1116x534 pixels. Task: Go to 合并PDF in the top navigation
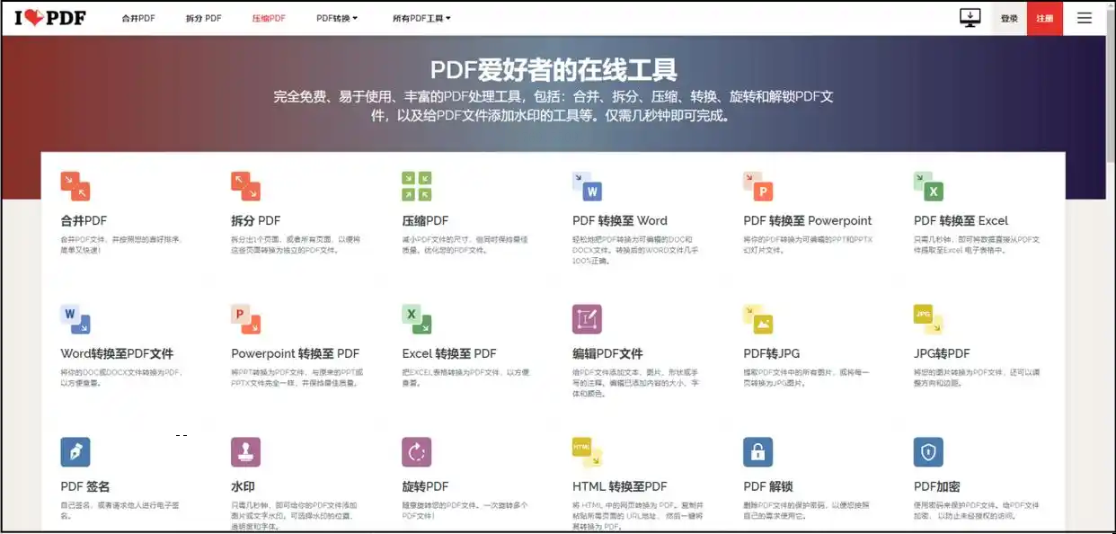coord(138,18)
